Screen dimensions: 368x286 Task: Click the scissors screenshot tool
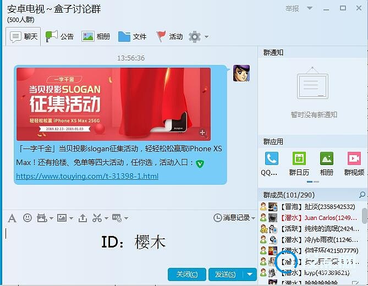tap(97, 218)
